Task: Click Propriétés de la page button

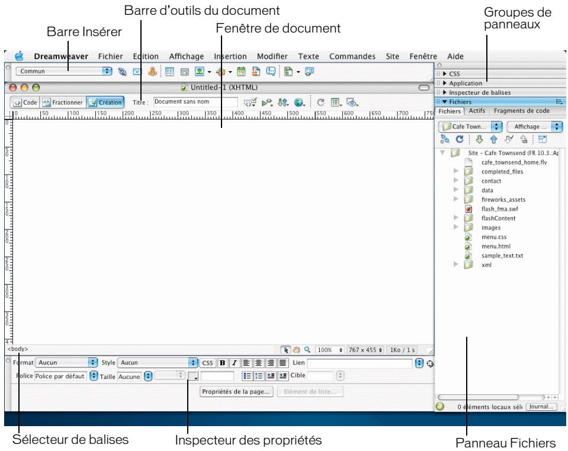Action: pos(236,392)
